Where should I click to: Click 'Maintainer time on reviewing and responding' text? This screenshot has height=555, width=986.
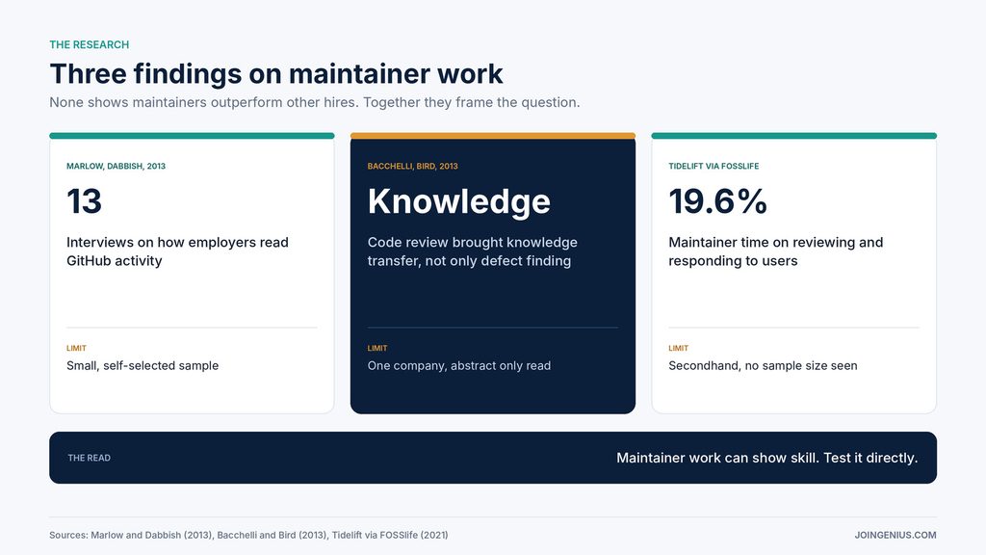775,251
